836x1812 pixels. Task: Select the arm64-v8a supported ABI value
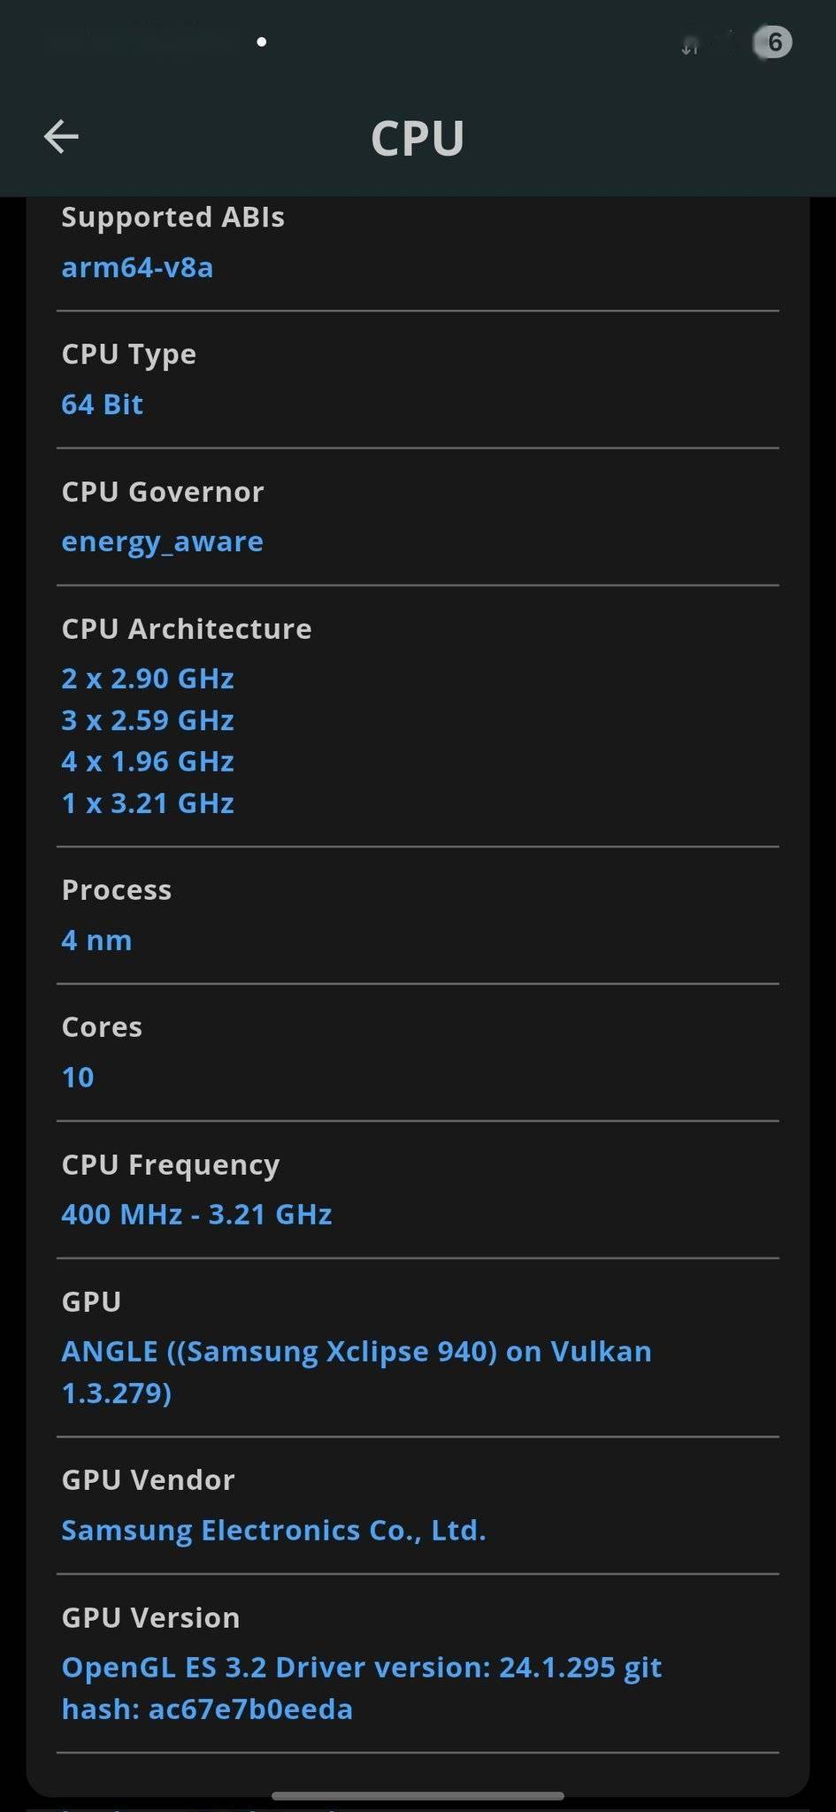(x=137, y=267)
